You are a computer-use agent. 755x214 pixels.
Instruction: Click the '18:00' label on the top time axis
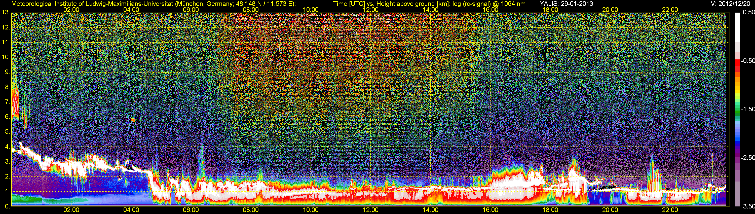[x=550, y=10]
